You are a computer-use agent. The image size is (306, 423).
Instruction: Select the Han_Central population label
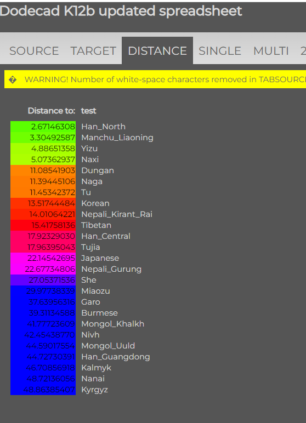[x=106, y=236]
